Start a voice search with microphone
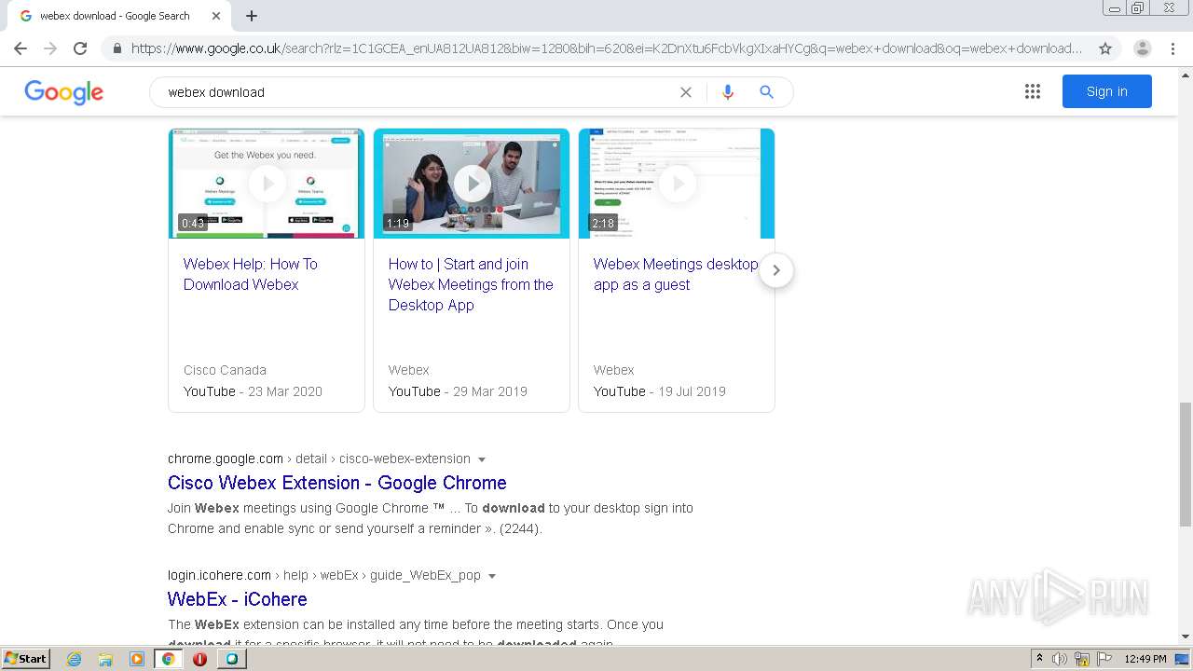This screenshot has height=671, width=1193. 728,92
